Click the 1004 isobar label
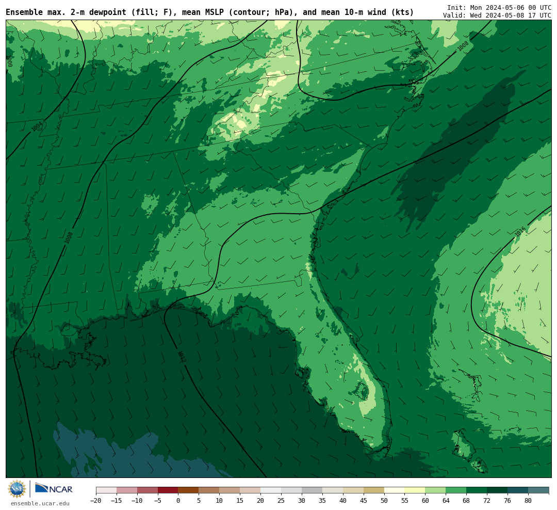 click(37, 126)
